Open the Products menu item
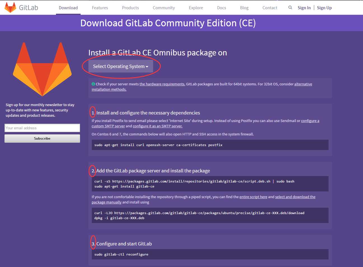Viewport: 363px width, 267px height. coord(130,8)
